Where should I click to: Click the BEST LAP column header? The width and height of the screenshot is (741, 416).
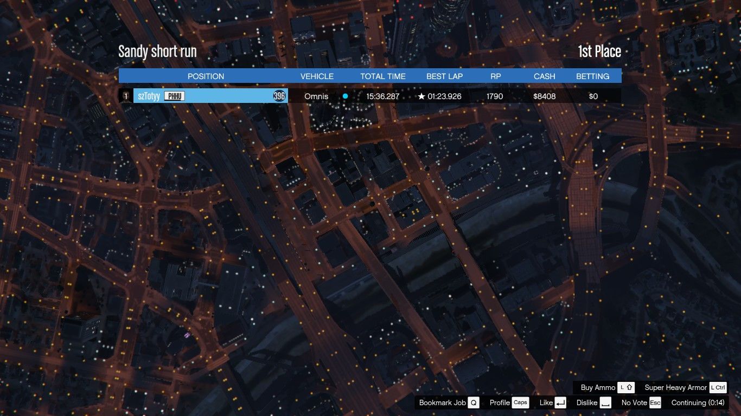point(444,76)
